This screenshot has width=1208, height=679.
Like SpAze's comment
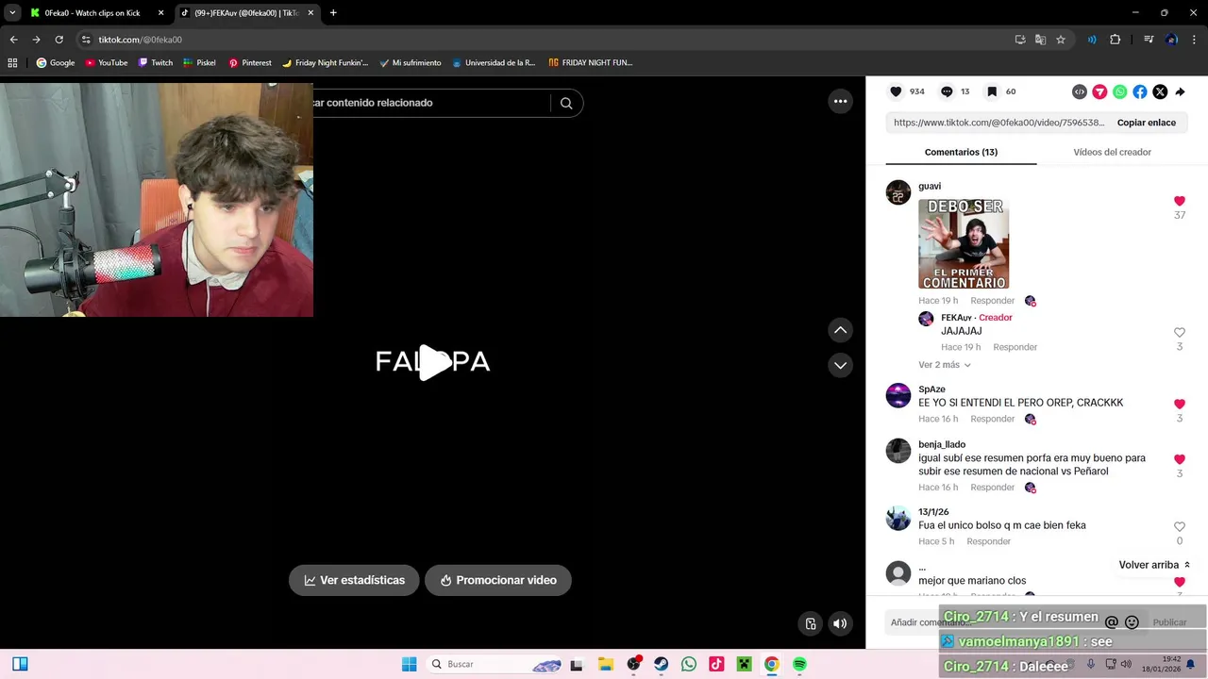coord(1180,404)
